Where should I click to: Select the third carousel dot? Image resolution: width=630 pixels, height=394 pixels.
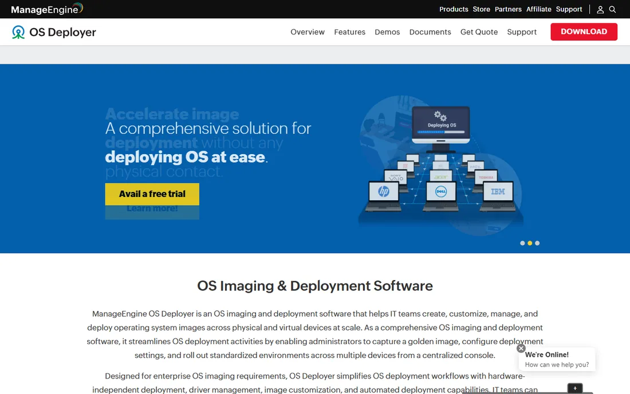tap(537, 243)
